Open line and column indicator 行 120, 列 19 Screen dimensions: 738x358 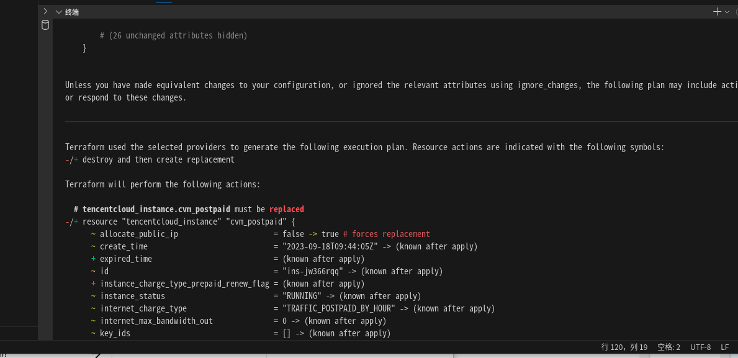pyautogui.click(x=624, y=347)
